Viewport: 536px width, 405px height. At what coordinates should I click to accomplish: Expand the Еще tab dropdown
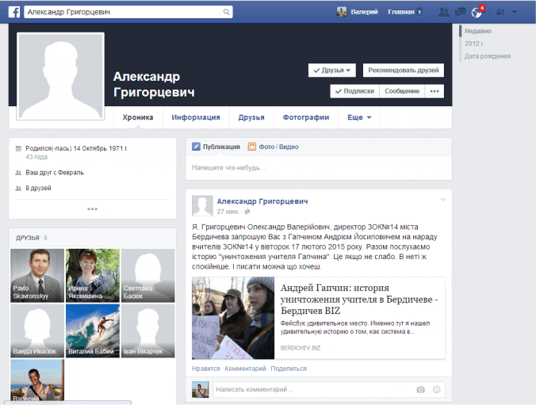click(x=359, y=117)
